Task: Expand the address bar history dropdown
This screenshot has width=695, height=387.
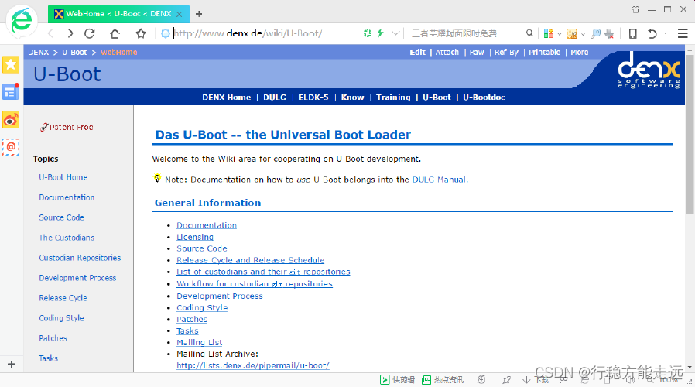Action: pyautogui.click(x=395, y=33)
